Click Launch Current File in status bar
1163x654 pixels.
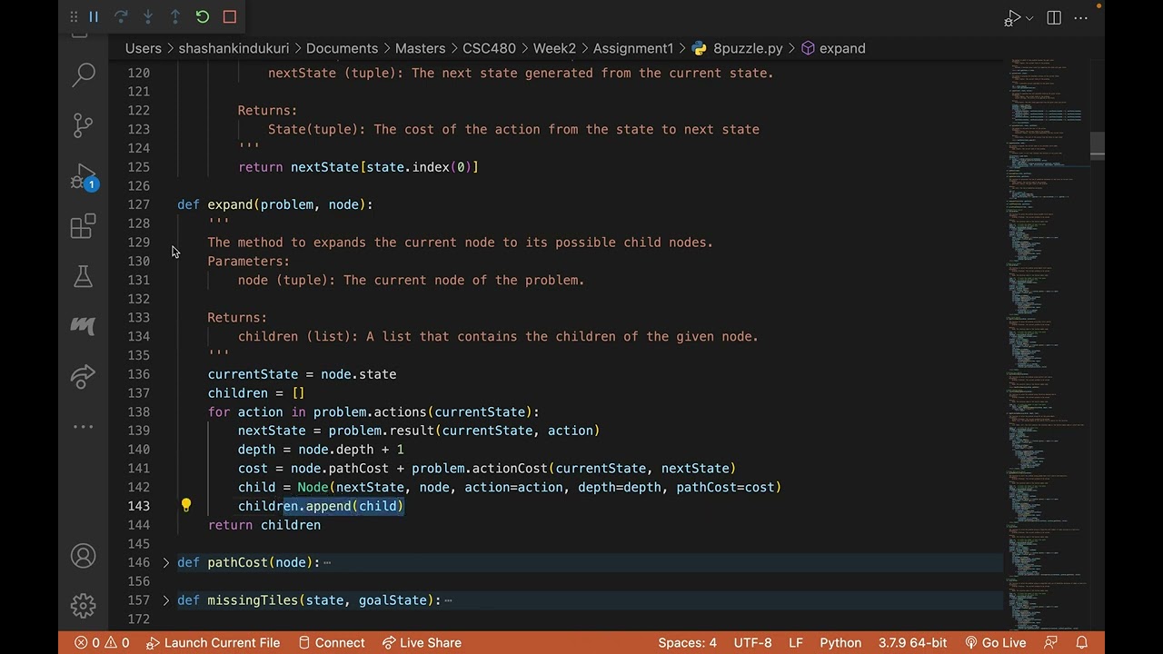212,642
